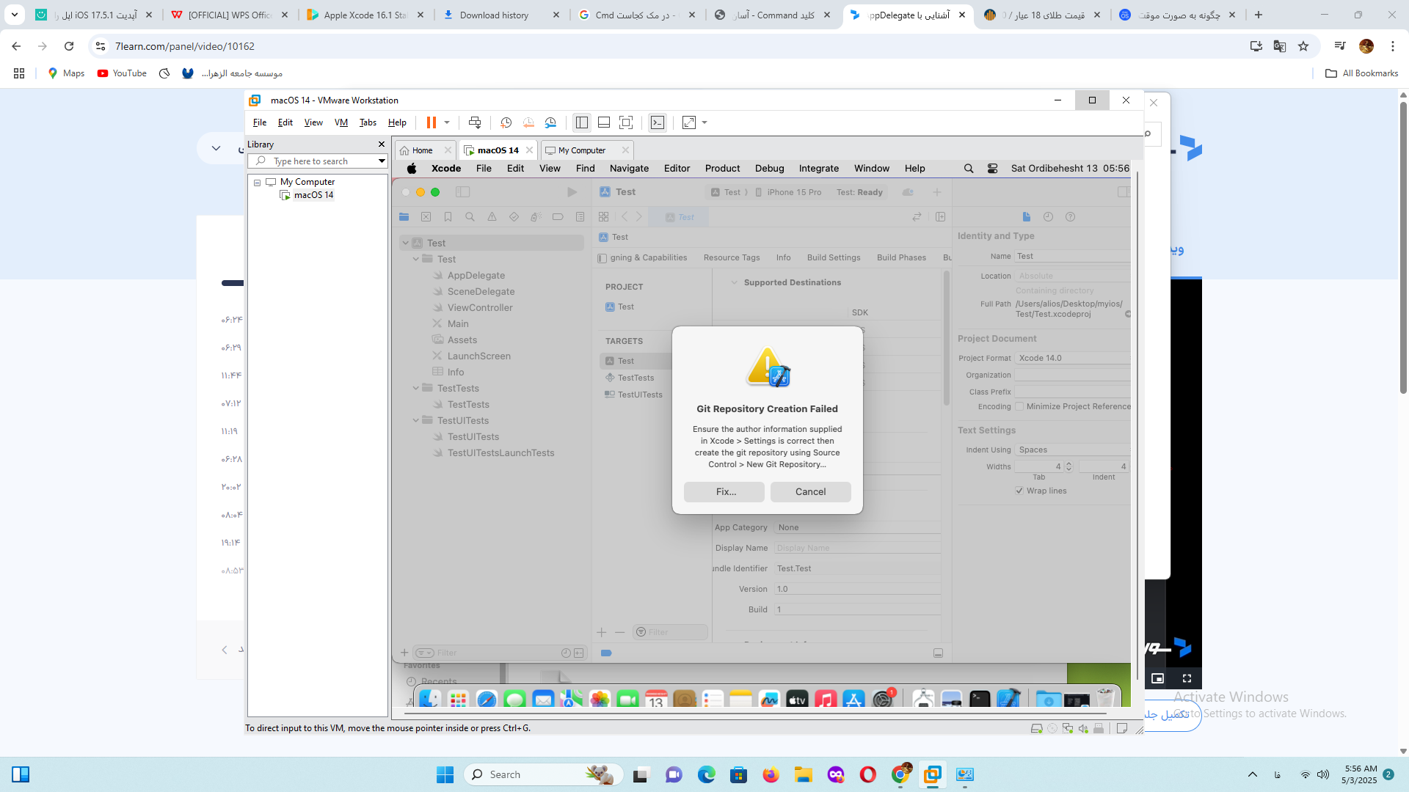Take a VM snapshot with the clock-plus icon
This screenshot has height=792, width=1409.
(506, 122)
